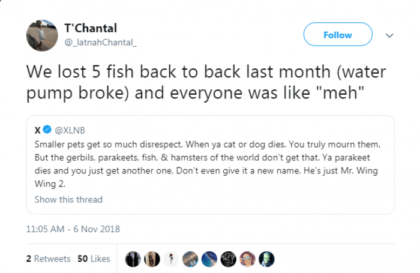This screenshot has height=273, width=420.
Task: Click the last liker avatar in the row
Action: pos(266,259)
